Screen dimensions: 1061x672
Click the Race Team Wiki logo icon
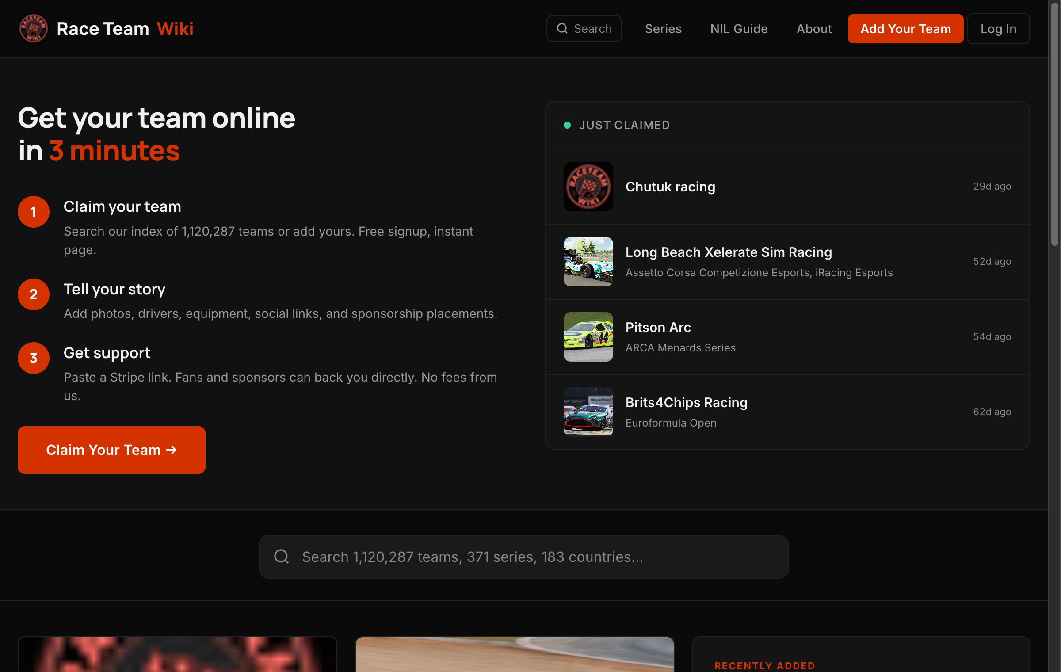[x=33, y=29]
